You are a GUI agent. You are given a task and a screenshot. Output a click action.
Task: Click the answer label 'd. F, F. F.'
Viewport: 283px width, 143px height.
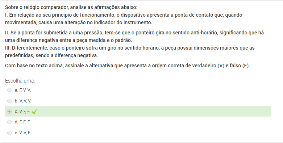(22, 122)
